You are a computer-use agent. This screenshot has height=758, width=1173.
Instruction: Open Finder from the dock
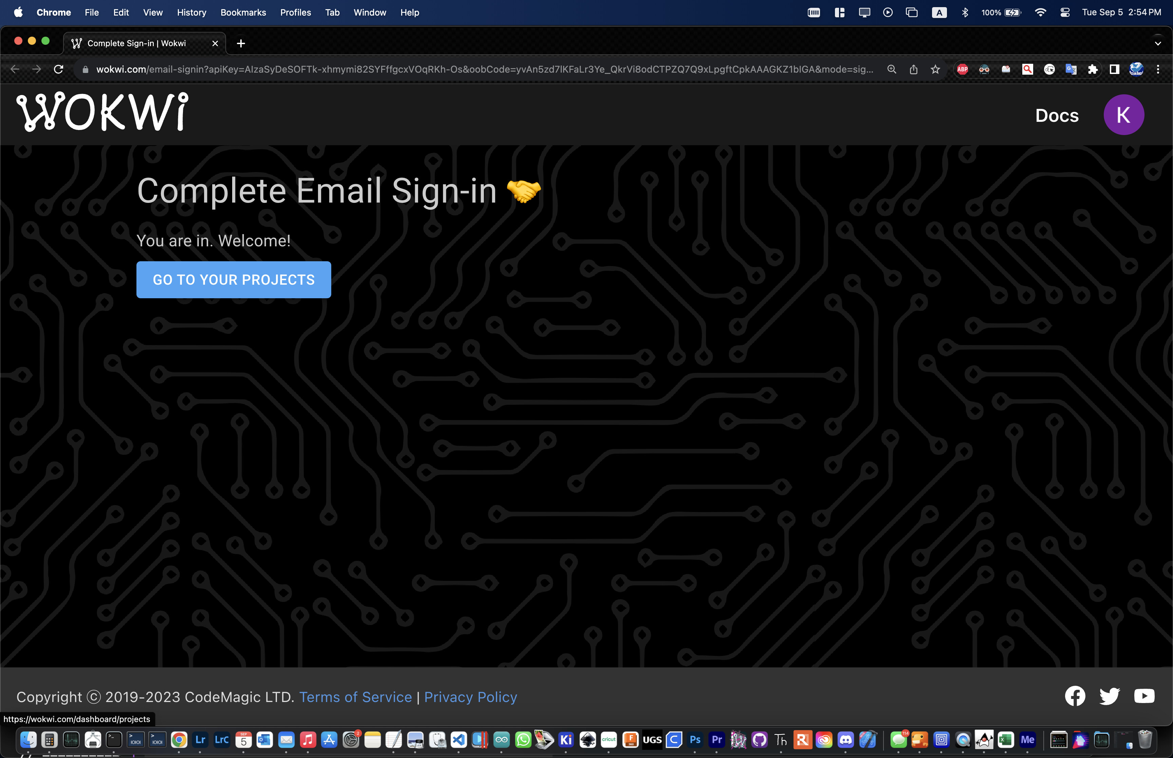point(28,739)
